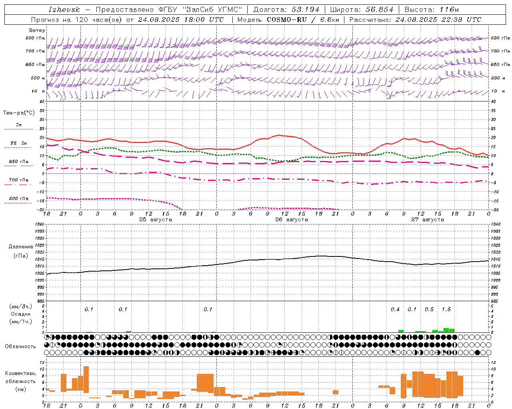Select the Модель COSMO-RU / 6.6км label
Viewport: 512px width, 409px height.
pyautogui.click(x=288, y=20)
